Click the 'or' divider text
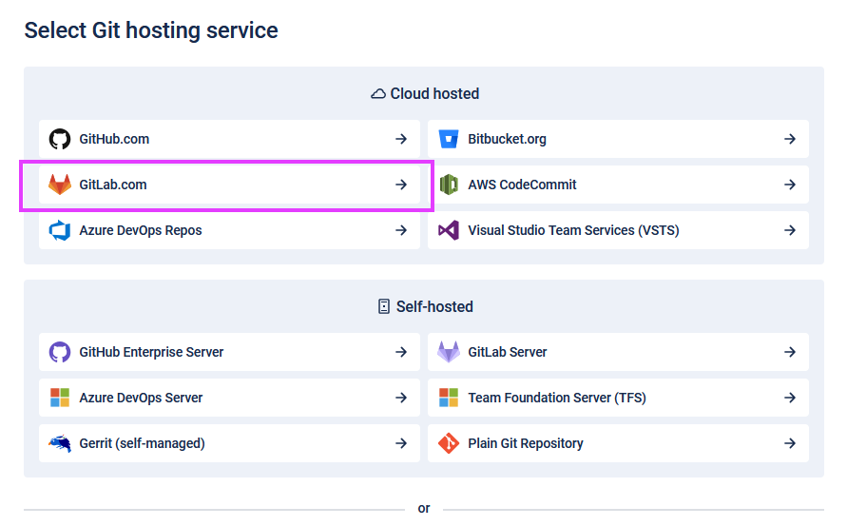The image size is (847, 526). click(424, 508)
